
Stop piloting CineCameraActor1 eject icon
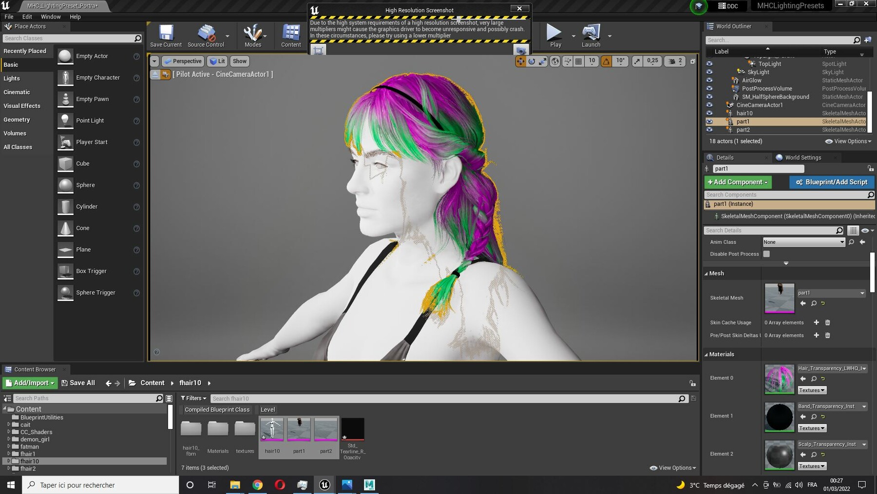(x=155, y=75)
